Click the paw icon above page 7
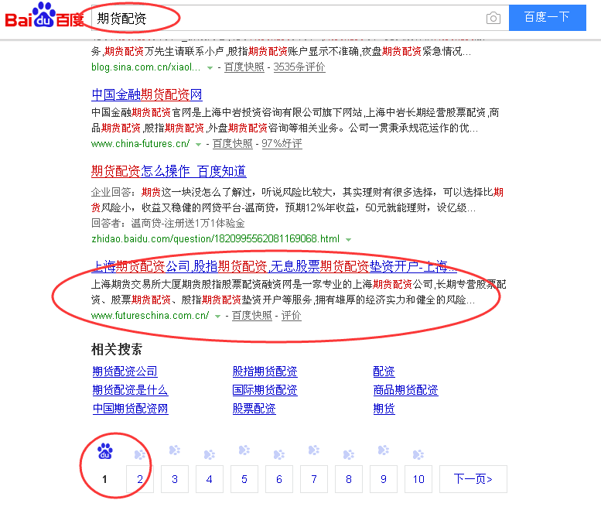Screen dimensions: 601x524 [314, 450]
